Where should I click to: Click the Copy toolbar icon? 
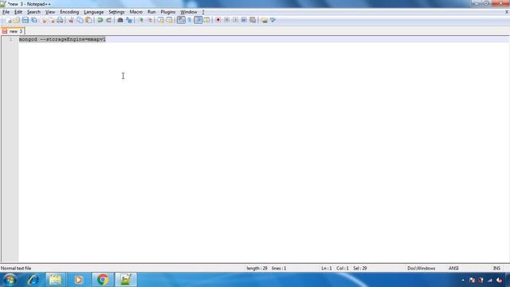(x=80, y=20)
